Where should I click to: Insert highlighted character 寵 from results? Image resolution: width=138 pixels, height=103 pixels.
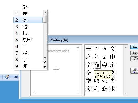(x=97, y=65)
